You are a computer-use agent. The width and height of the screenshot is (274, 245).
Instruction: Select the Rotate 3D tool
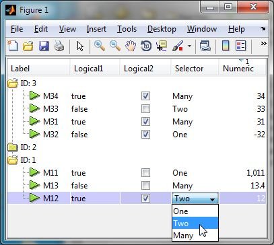point(146,46)
